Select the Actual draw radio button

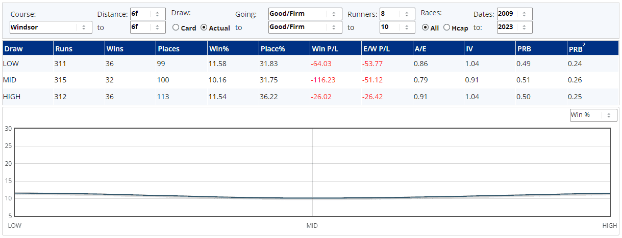click(204, 28)
